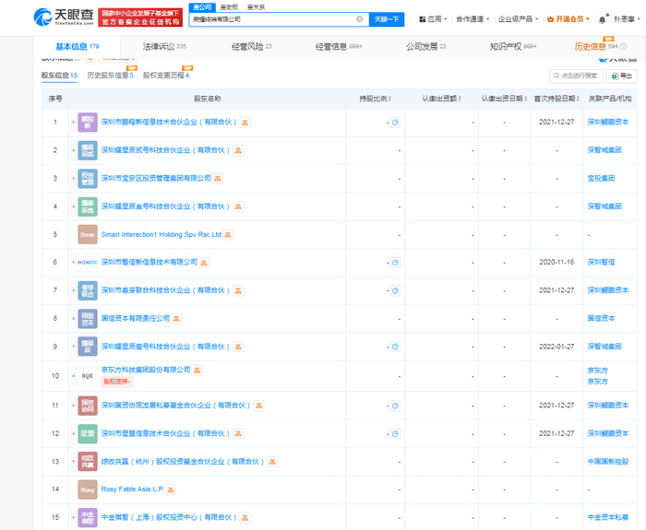The width and height of the screenshot is (646, 530).
Task: Click the export (导出) button above table
Action: 623,76
